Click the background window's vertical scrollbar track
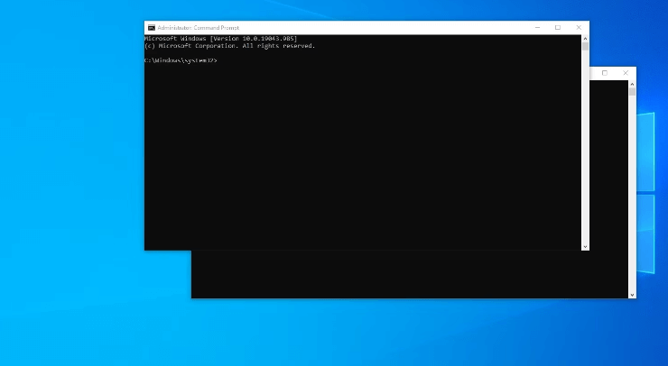This screenshot has width=668, height=366. tap(632, 198)
